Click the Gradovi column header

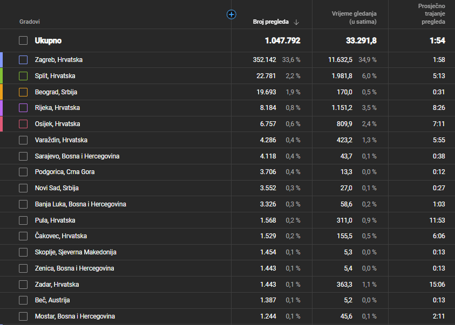tap(30, 22)
